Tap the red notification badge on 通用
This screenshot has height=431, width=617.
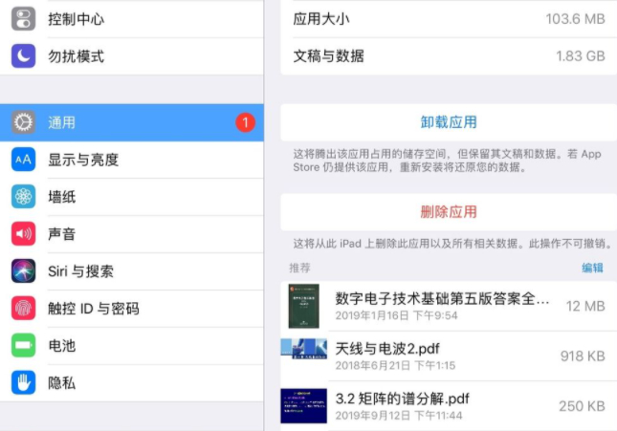tap(245, 122)
